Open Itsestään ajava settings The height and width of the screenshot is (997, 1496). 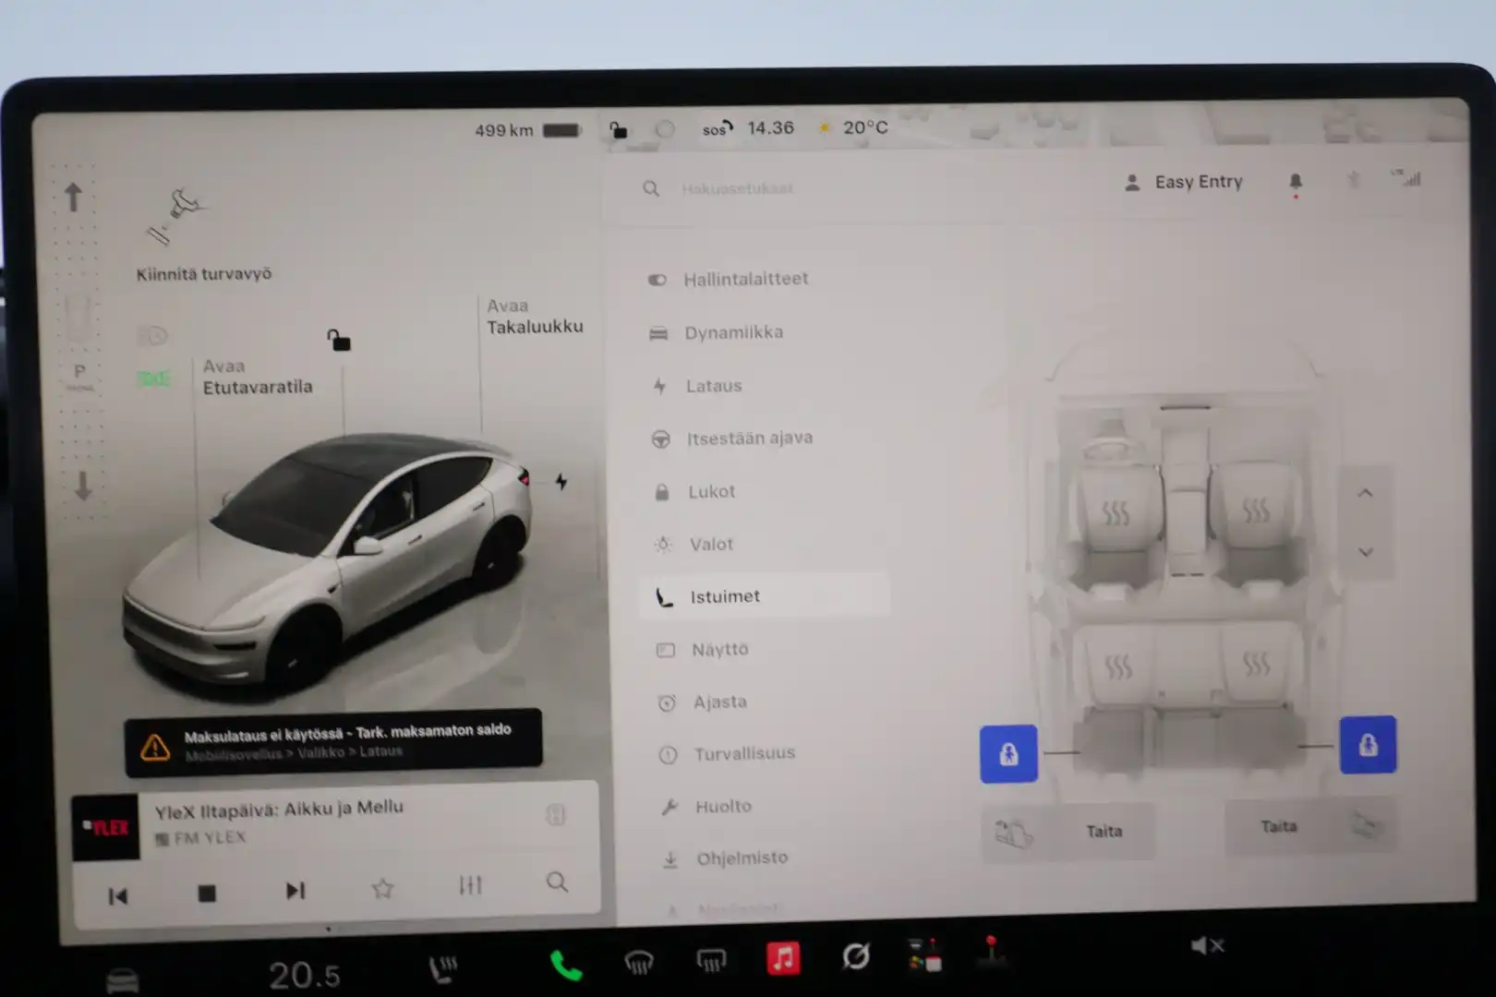(x=732, y=438)
